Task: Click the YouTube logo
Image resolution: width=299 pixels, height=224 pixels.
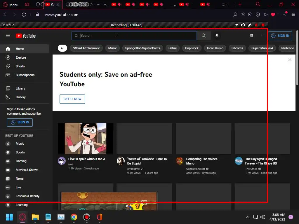Action: (26, 36)
